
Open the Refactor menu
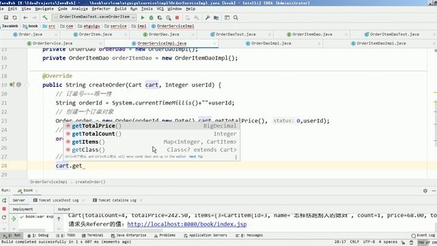[101, 9]
